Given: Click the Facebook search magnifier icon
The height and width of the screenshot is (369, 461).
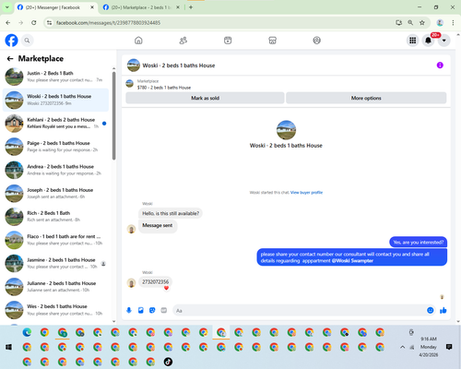Looking at the screenshot, I should [x=28, y=41].
